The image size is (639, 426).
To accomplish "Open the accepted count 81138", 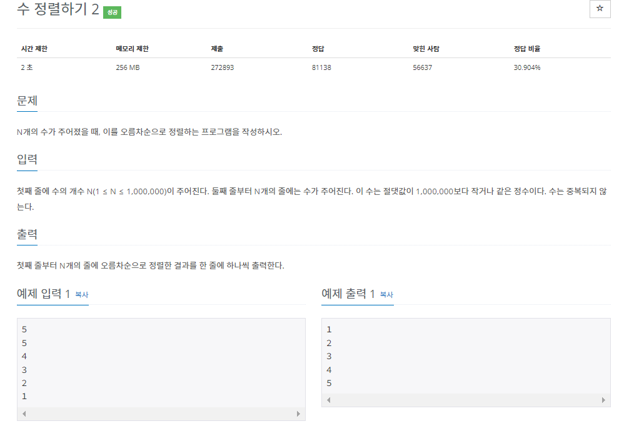I will click(321, 66).
